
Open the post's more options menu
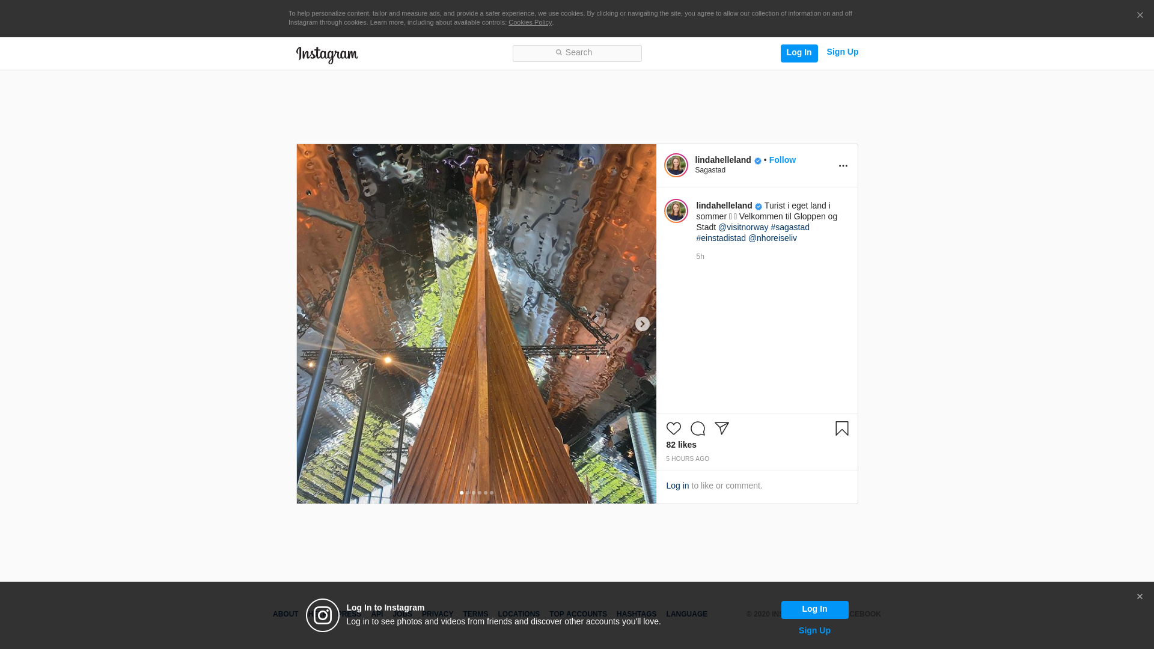tap(843, 166)
